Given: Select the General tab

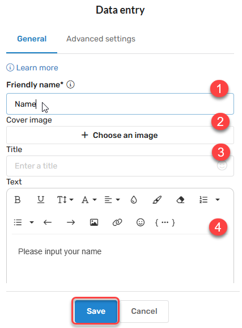Looking at the screenshot, I should [32, 39].
